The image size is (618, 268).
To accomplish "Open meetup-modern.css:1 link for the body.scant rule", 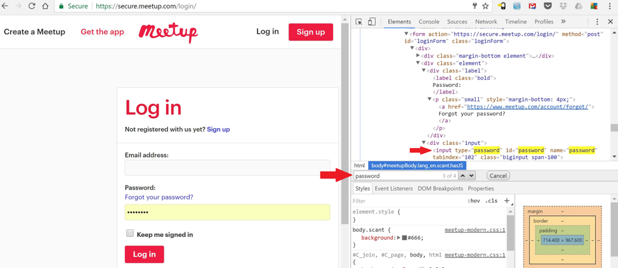I will [475, 230].
